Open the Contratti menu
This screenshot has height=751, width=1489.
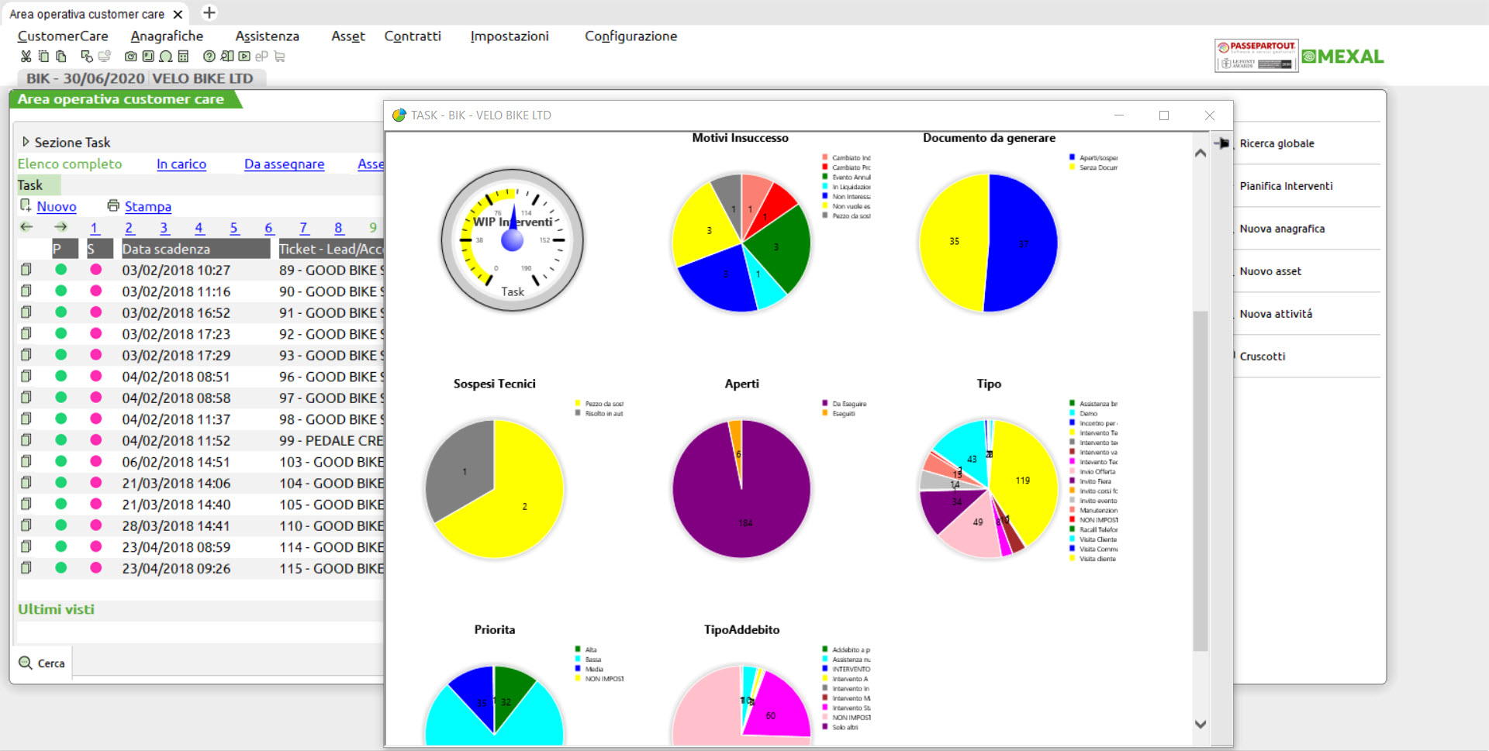click(x=412, y=36)
